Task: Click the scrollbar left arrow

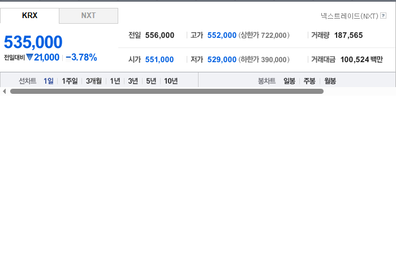Action: click(x=4, y=92)
